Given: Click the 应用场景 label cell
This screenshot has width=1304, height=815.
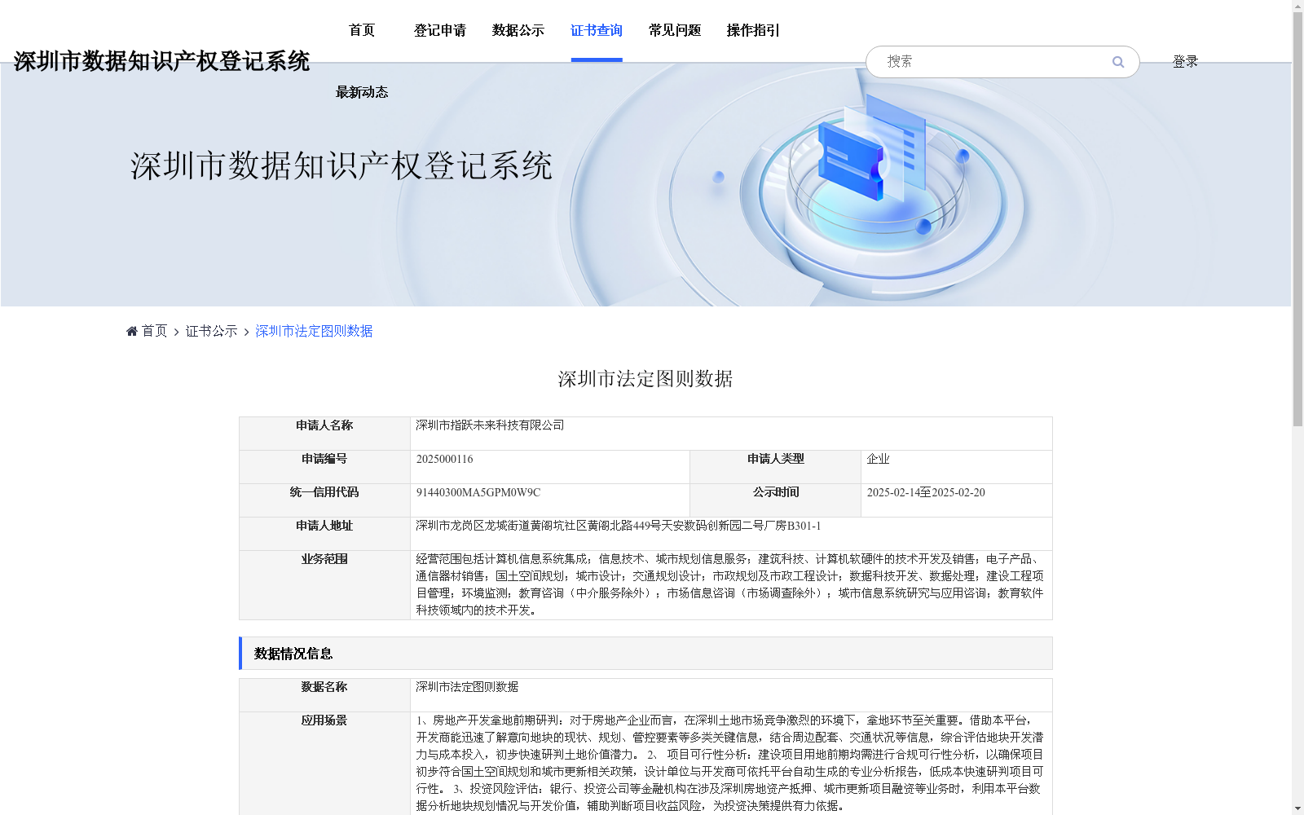Looking at the screenshot, I should click(x=324, y=764).
